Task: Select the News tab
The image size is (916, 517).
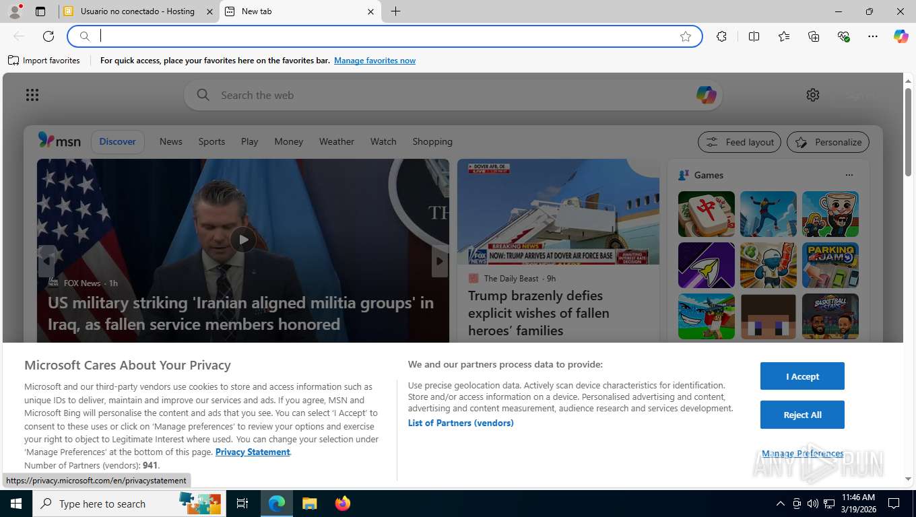Action: tap(171, 141)
